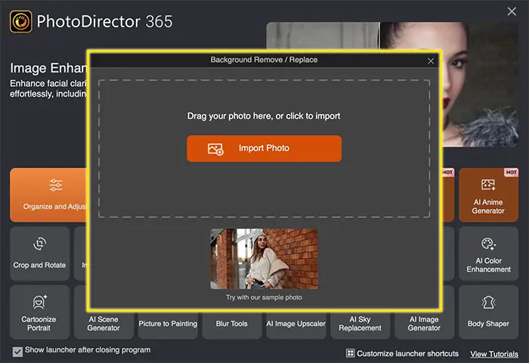Click the Crop and Rotate icon

pos(40,243)
